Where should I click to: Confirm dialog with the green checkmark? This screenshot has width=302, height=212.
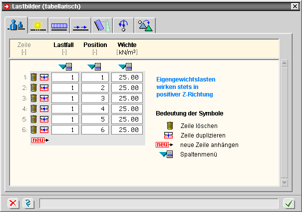(289, 203)
